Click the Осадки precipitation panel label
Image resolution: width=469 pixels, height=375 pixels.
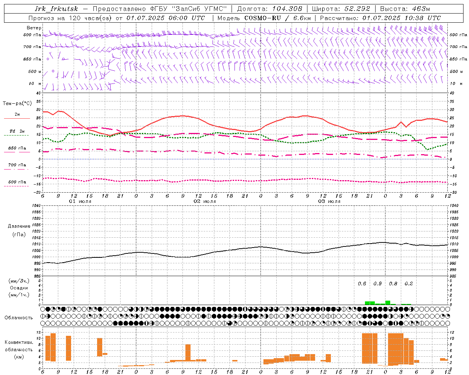tap(19, 288)
